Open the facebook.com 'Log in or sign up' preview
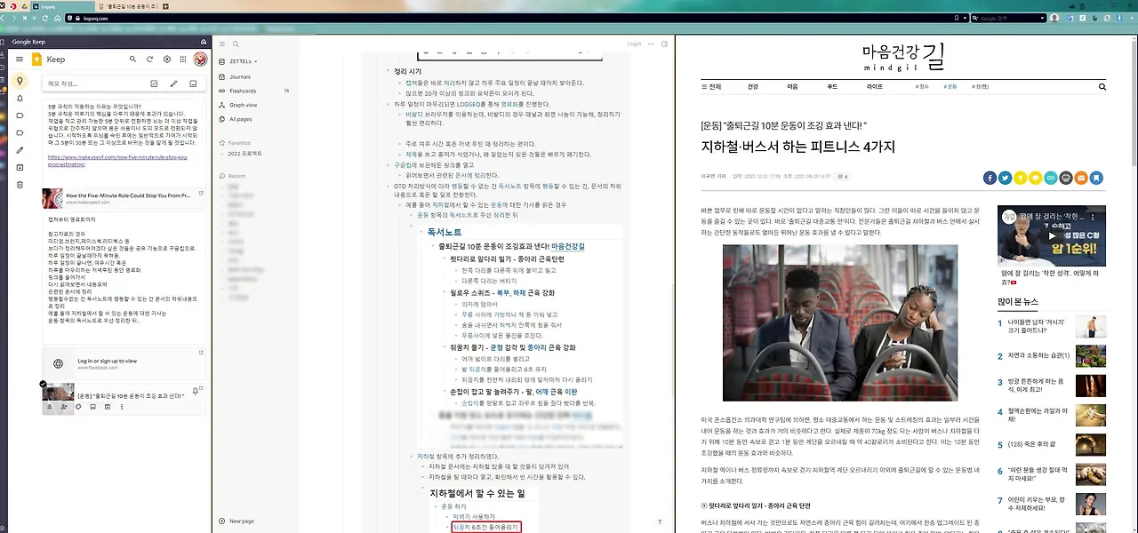The image size is (1138, 533). pyautogui.click(x=124, y=363)
